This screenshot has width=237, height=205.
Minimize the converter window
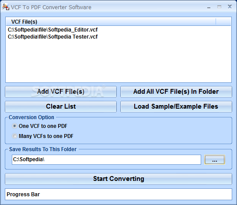(209, 7)
